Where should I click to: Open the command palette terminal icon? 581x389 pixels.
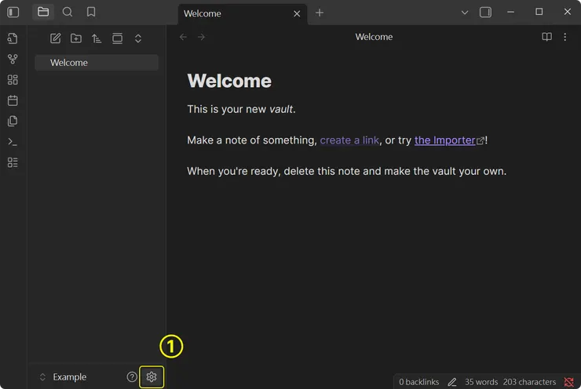coord(13,142)
